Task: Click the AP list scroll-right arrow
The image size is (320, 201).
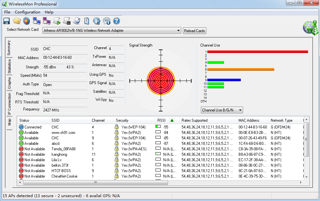Action: 301,182
